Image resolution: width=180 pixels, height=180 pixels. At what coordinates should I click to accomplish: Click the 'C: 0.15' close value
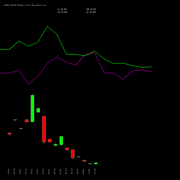tap(62, 9)
